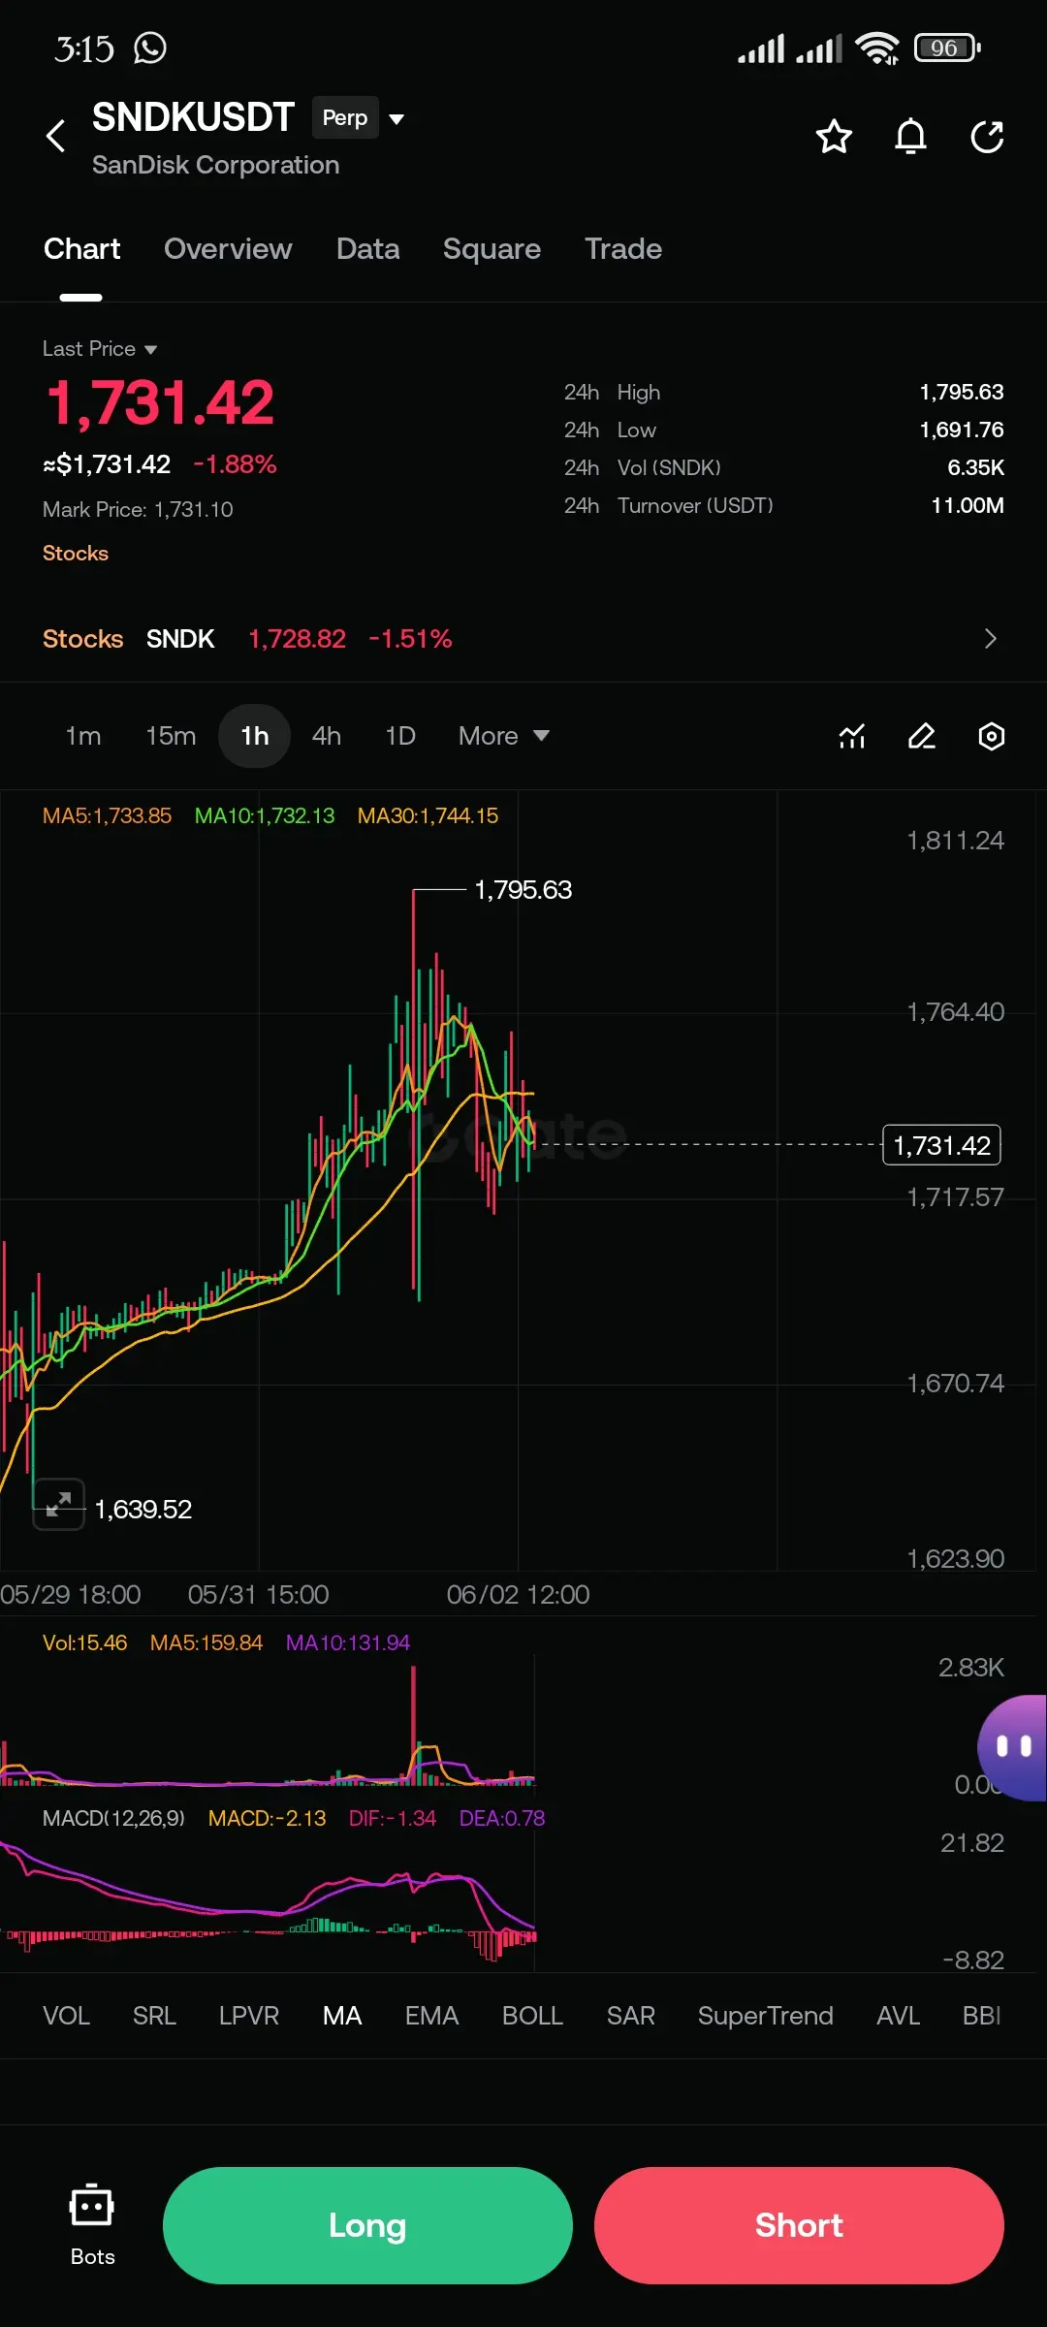
Task: Open chart settings hexagon icon
Action: pyautogui.click(x=992, y=736)
